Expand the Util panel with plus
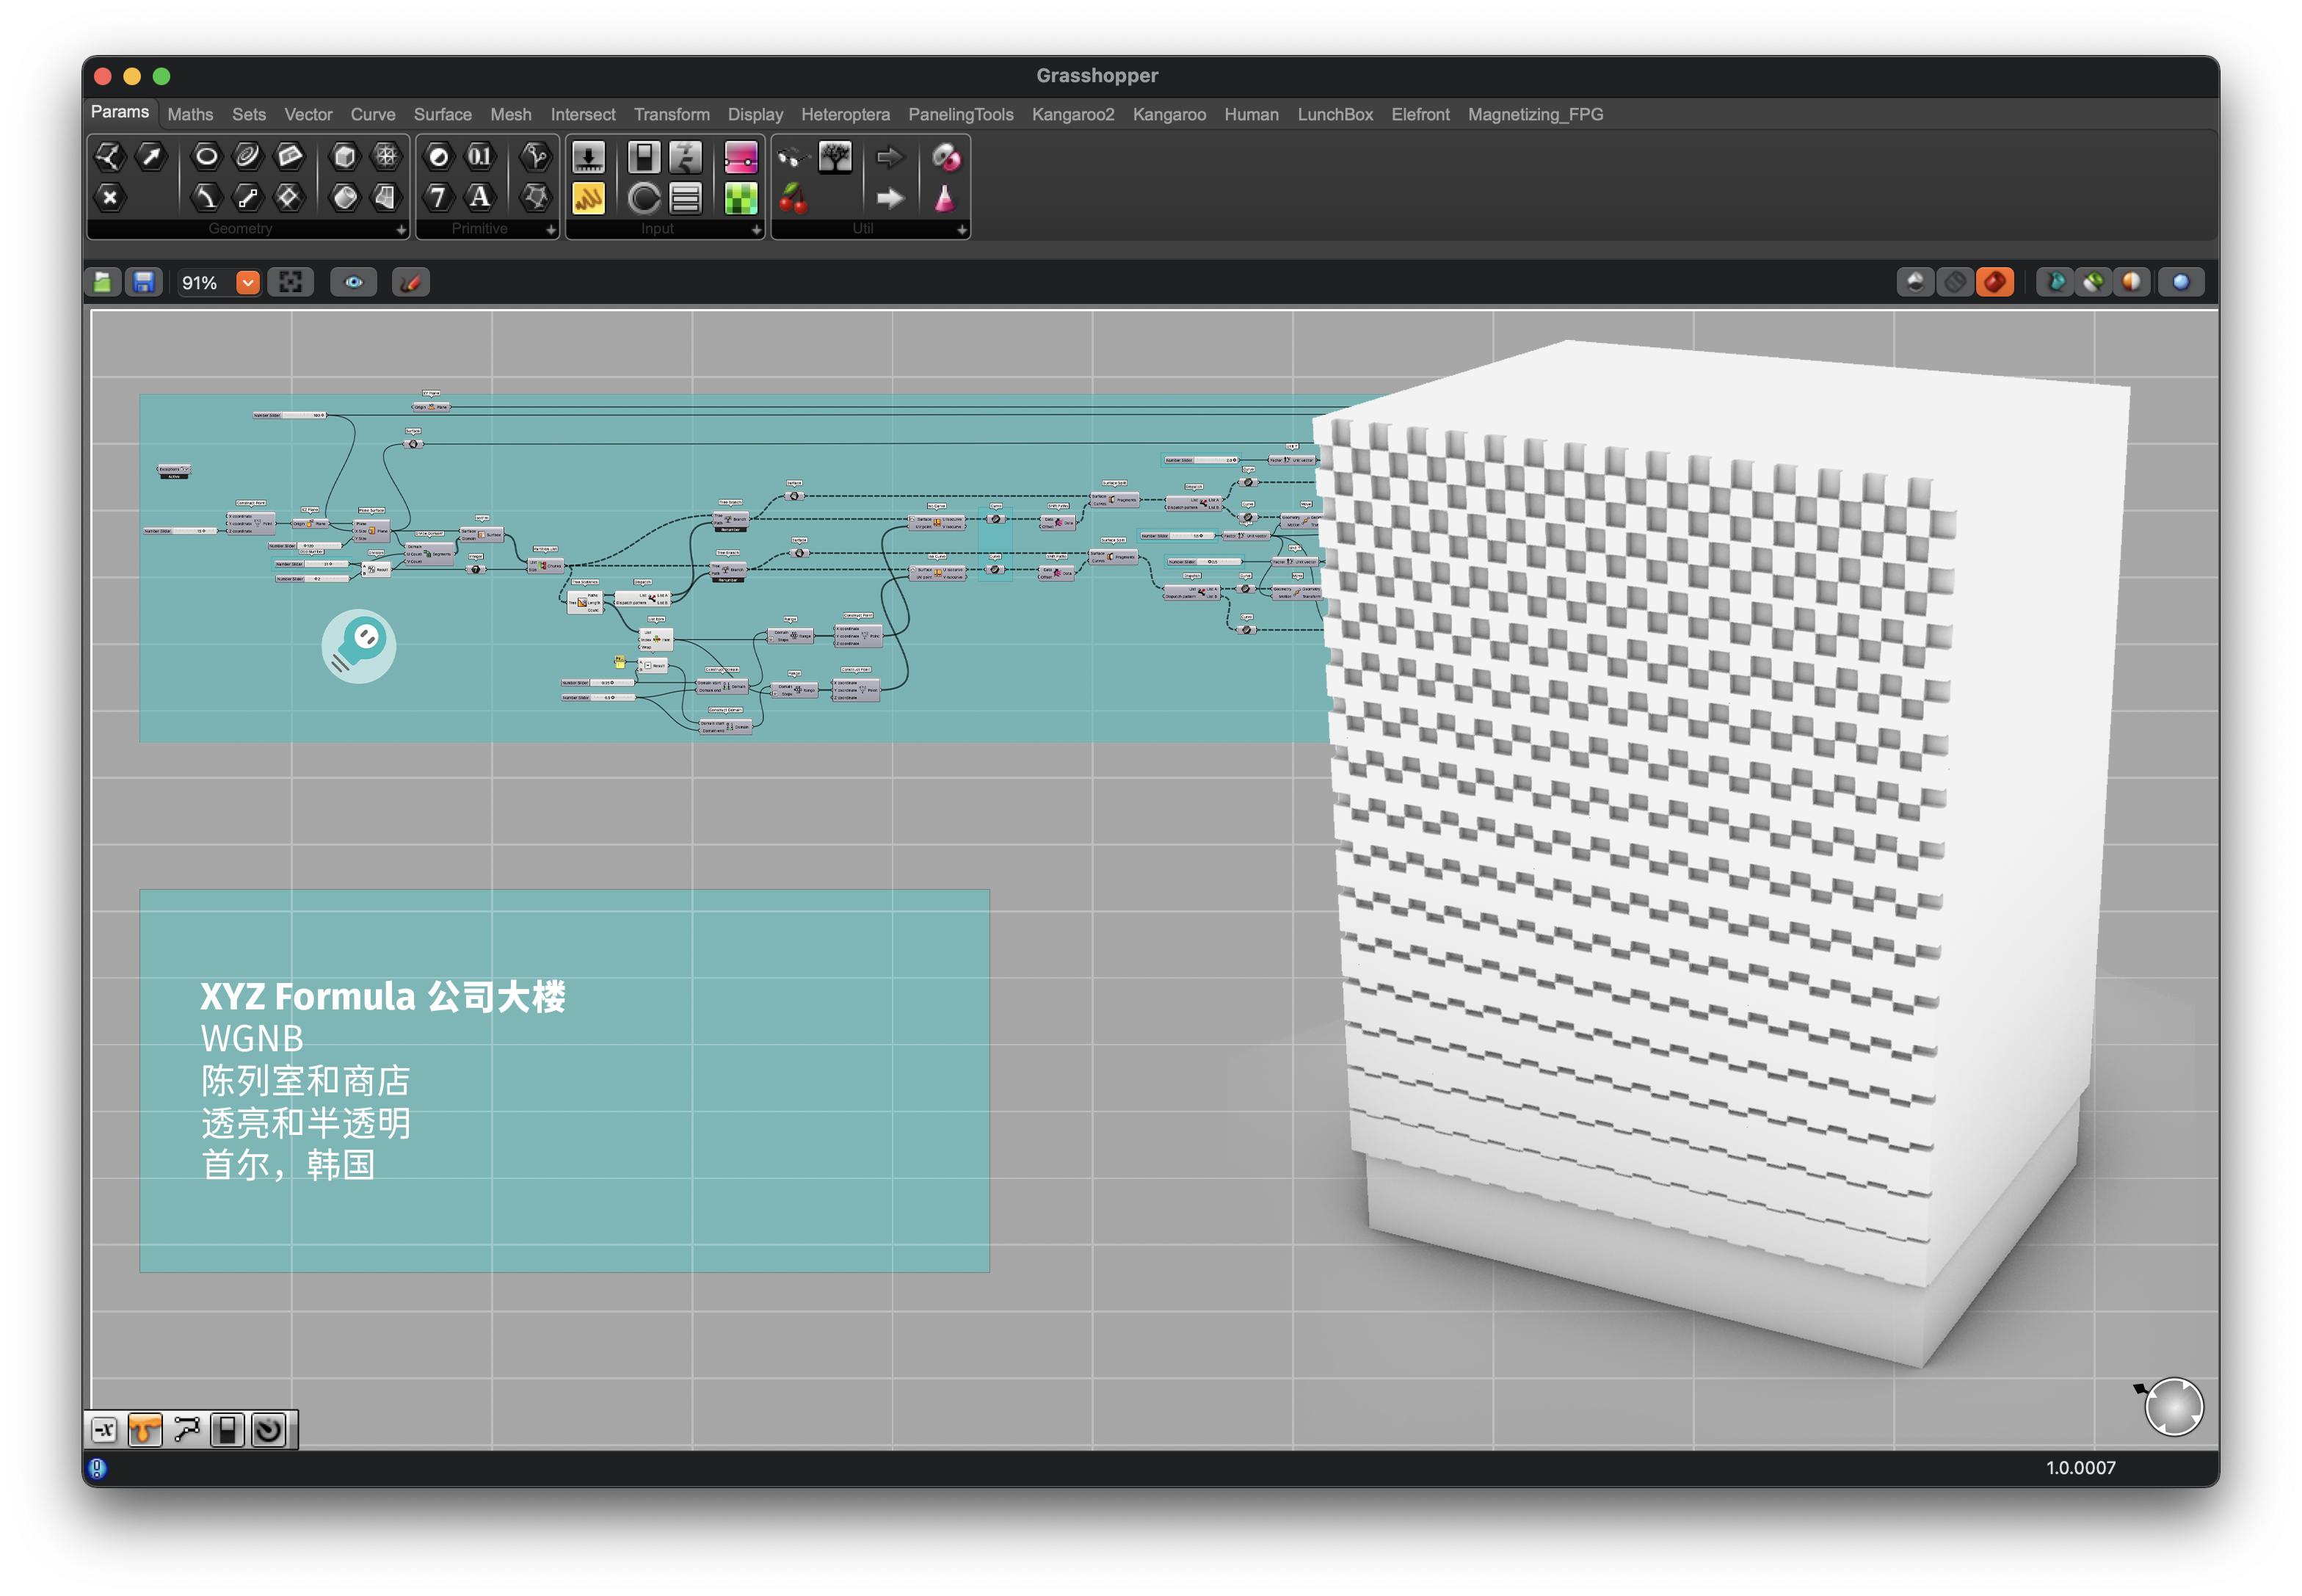Screen dimensions: 2302x1596 tap(961, 230)
